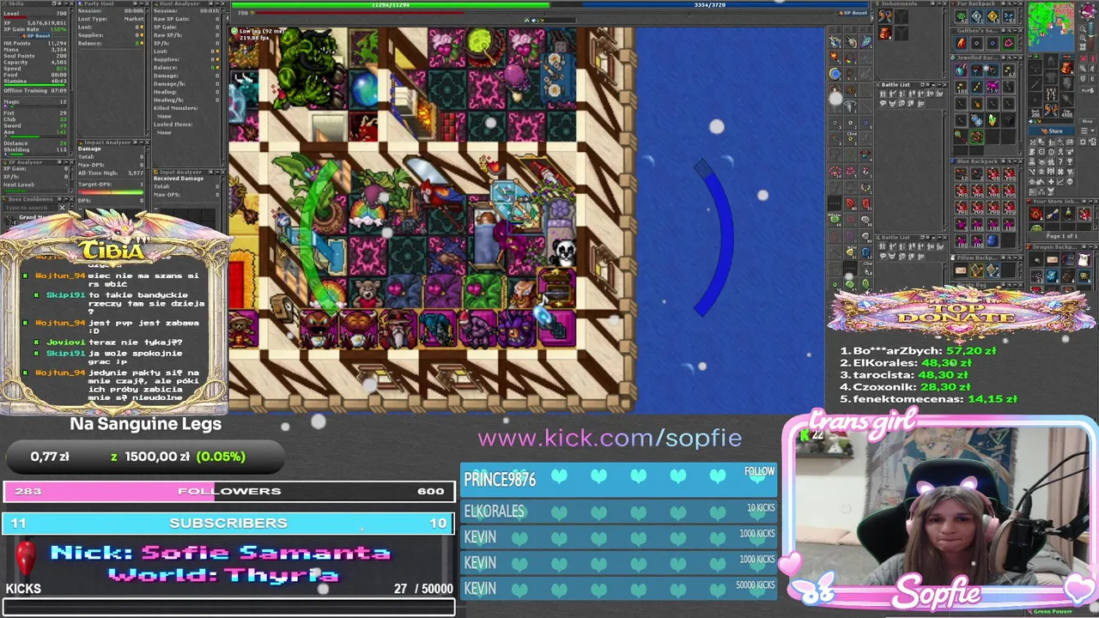The image size is (1099, 618).
Task: Center the minimap on player
Action: 1083,48
